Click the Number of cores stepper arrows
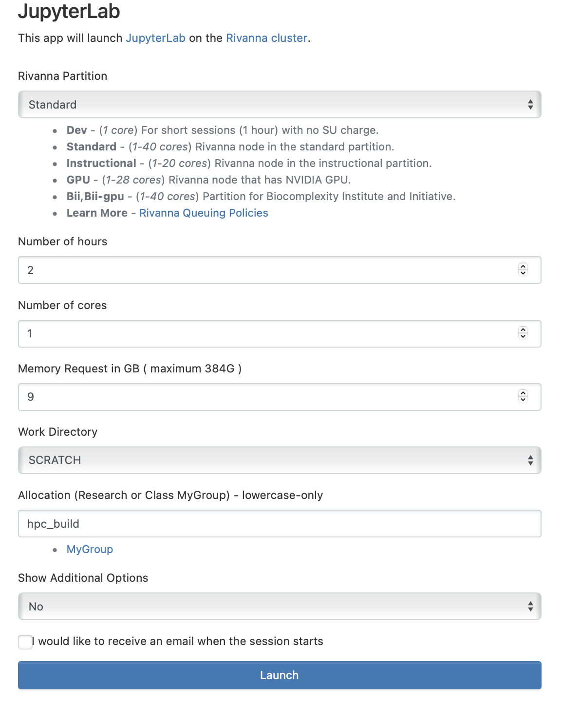The image size is (562, 702). point(523,333)
